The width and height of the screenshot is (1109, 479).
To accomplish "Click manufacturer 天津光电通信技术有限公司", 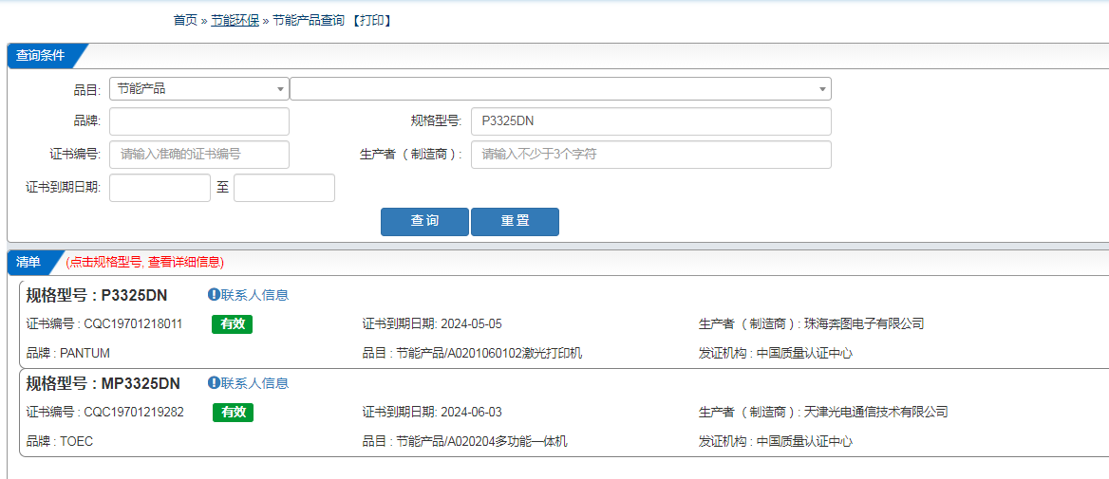I will [876, 413].
